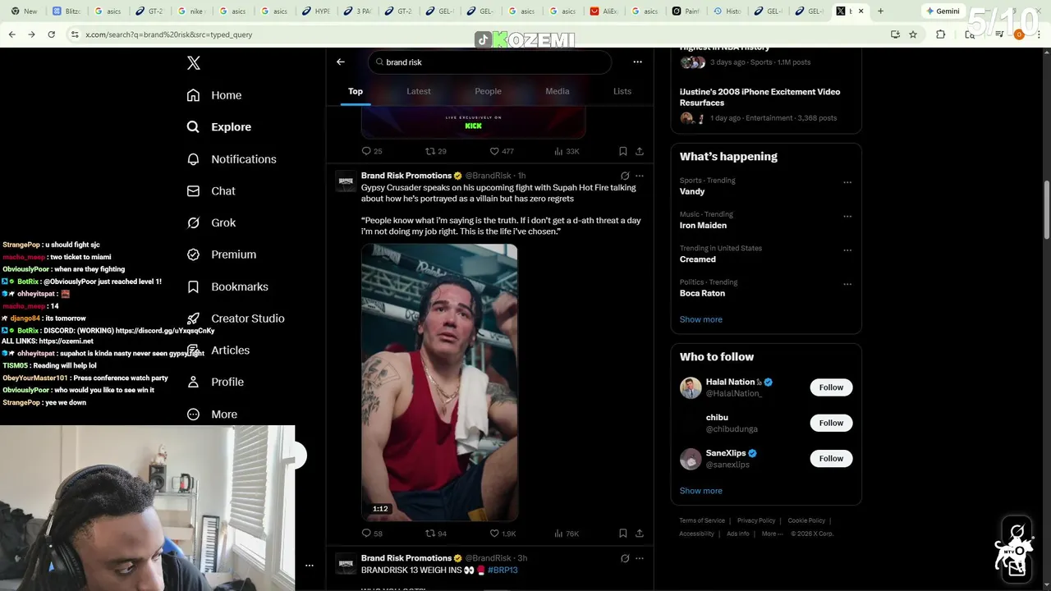This screenshot has height=591, width=1051.
Task: Repost the post with 29 reposts
Action: pos(436,151)
